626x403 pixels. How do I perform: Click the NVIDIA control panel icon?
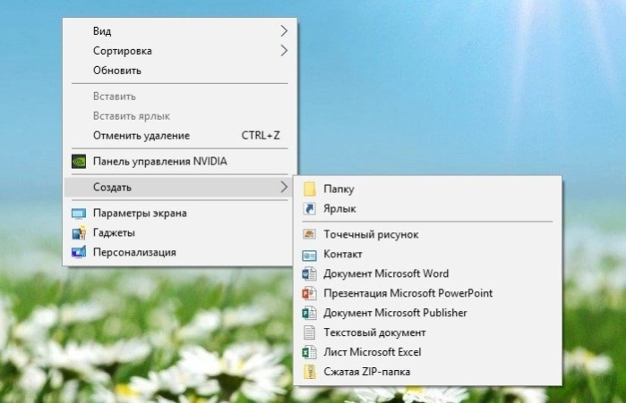[79, 161]
